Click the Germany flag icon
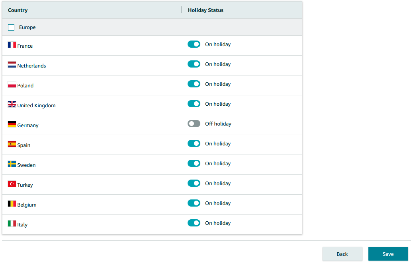 (x=12, y=124)
